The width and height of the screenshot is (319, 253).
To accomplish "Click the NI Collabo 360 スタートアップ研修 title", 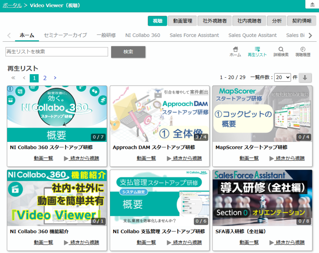I will [51, 147].
